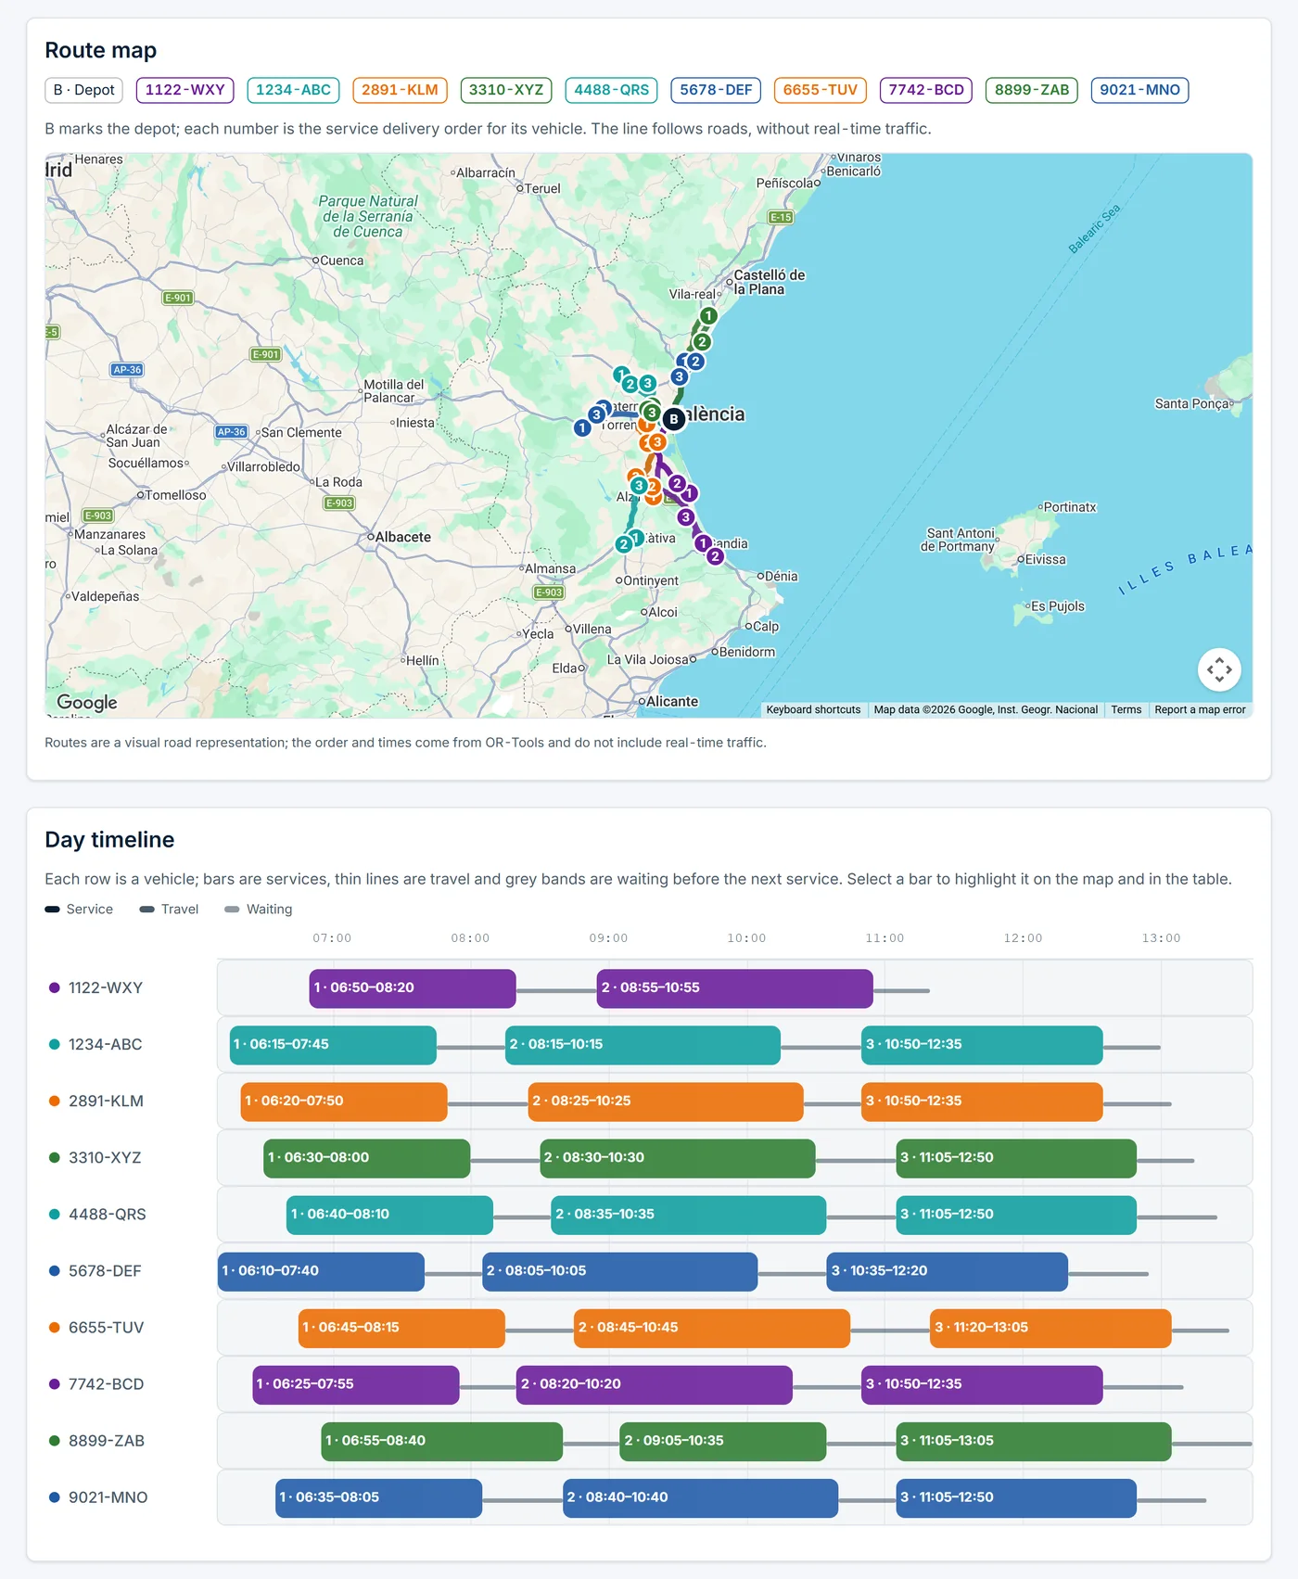Screen dimensions: 1298x1579
Task: Click the 1122-WXY row label in timeline
Action: tap(106, 988)
